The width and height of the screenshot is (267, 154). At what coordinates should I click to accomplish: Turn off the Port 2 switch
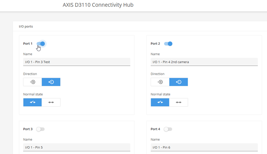tap(168, 44)
